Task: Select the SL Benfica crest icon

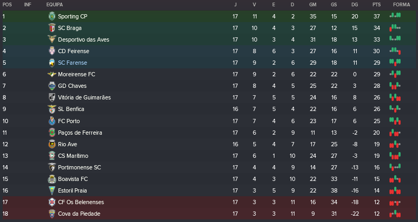Action: (52, 109)
